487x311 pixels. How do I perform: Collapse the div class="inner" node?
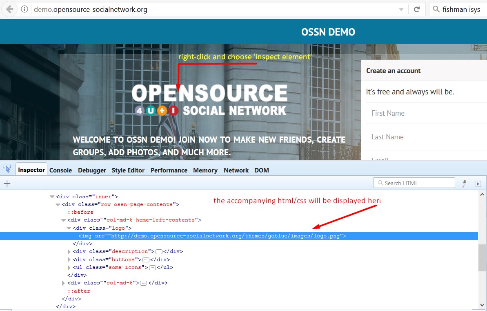[52, 197]
